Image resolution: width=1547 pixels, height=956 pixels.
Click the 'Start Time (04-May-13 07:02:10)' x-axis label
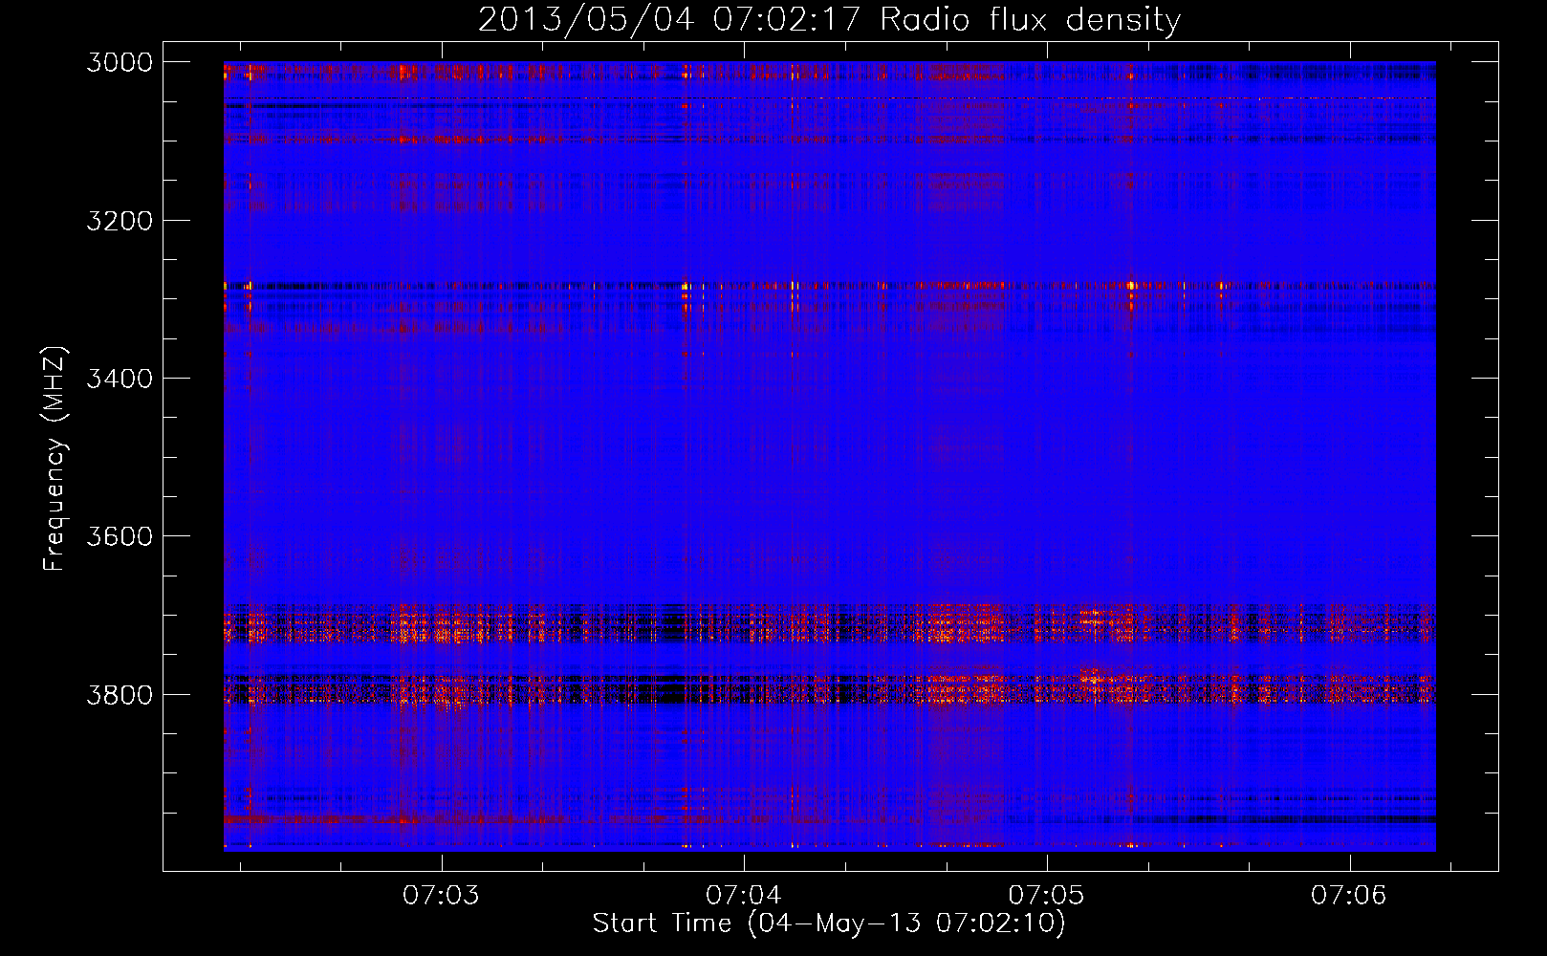(x=828, y=923)
